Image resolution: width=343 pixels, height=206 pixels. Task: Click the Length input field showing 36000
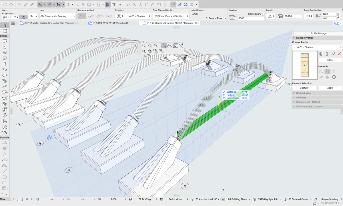(x=292, y=16)
